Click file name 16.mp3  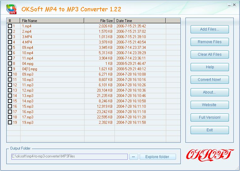point(27,112)
